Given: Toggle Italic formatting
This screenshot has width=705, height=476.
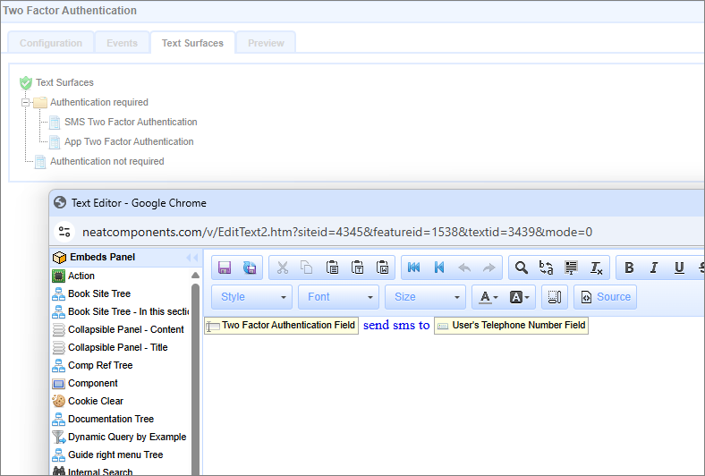Looking at the screenshot, I should click(x=654, y=268).
